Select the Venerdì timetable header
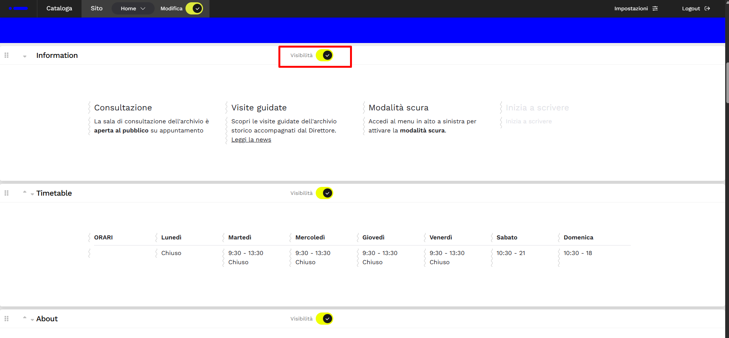 441,238
